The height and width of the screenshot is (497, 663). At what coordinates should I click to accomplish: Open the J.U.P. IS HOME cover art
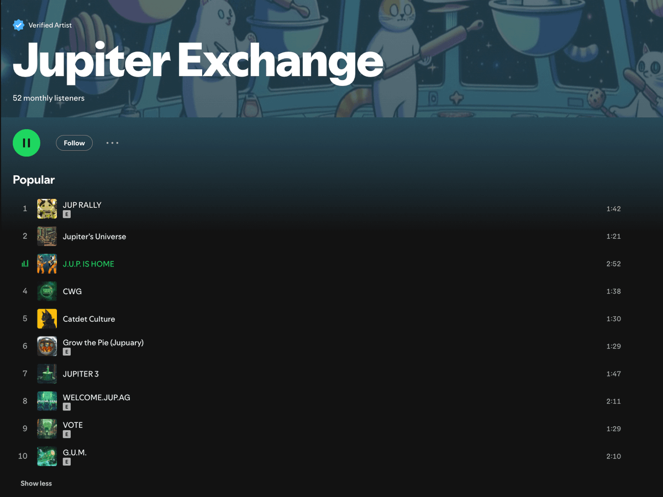point(47,264)
